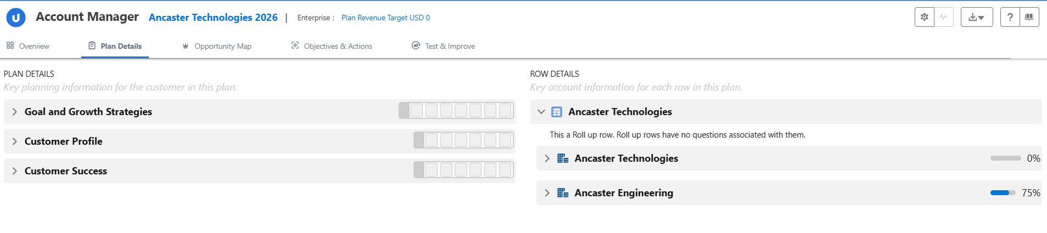Click the blue Upland logo icon

tap(16, 18)
